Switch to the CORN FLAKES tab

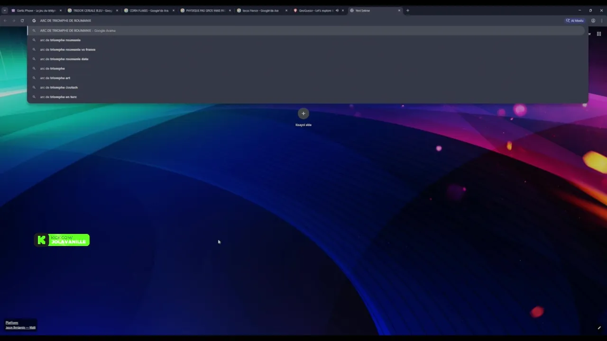click(x=148, y=10)
